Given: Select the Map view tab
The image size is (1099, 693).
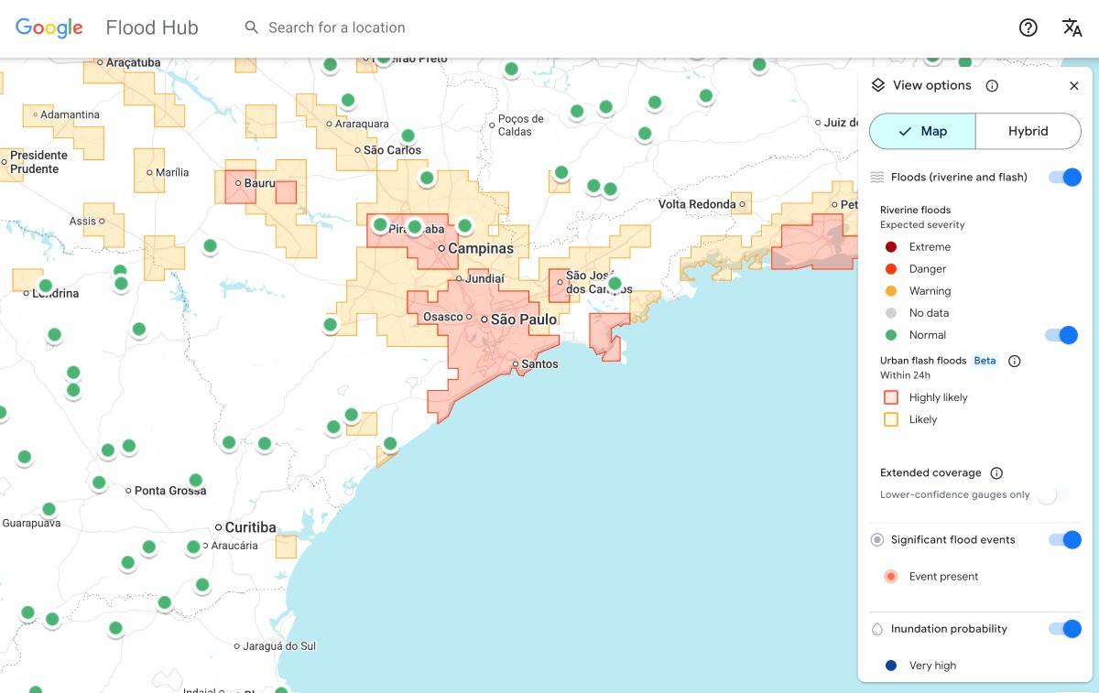Looking at the screenshot, I should pos(922,131).
